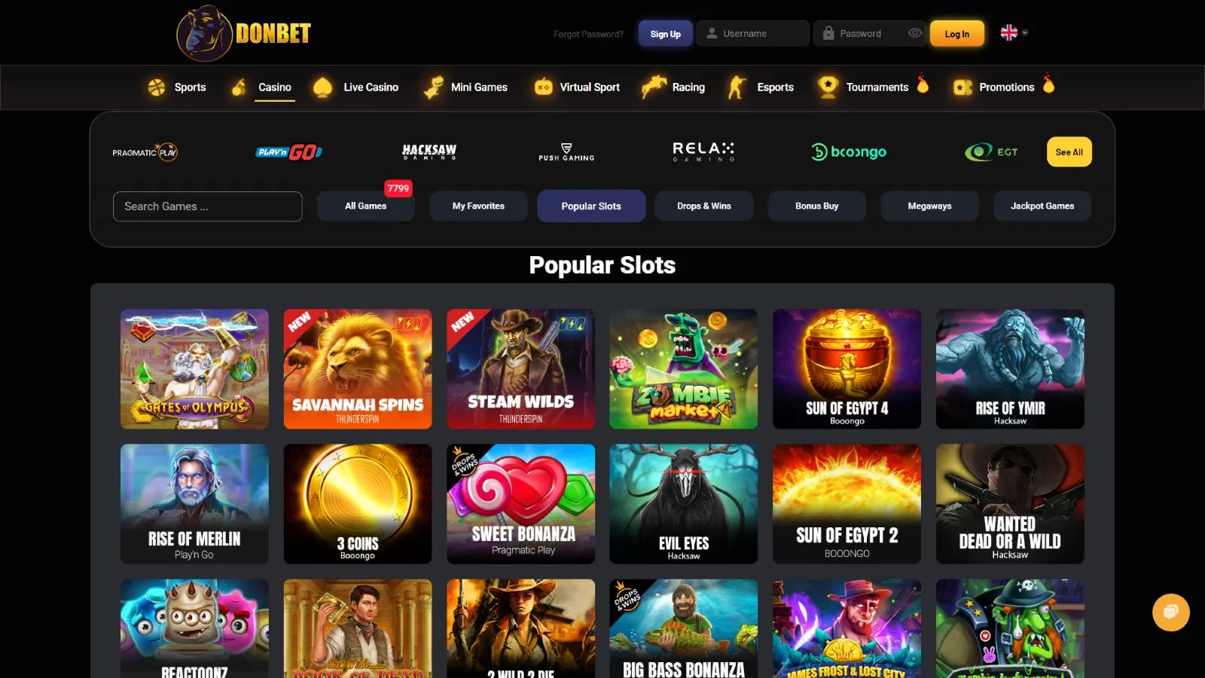Screen dimensions: 1205x678
Task: Go to the DonBet home logo
Action: click(243, 33)
